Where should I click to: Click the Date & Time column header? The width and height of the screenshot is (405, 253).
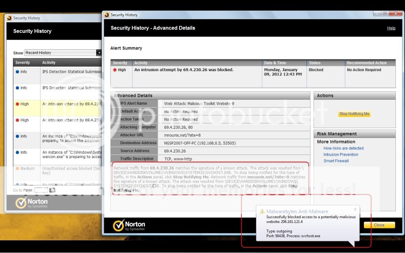[x=284, y=63]
